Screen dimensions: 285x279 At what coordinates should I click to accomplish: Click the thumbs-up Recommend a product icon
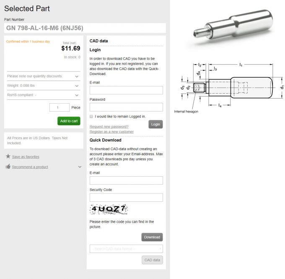point(8,167)
